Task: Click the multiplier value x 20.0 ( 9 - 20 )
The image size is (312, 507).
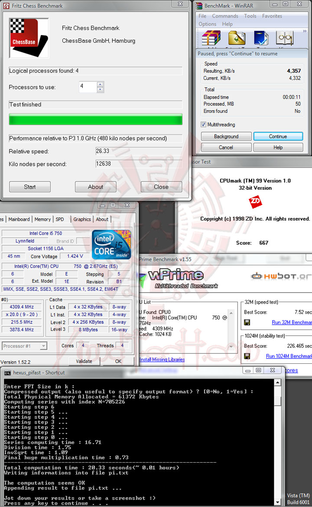Action: click(22, 314)
